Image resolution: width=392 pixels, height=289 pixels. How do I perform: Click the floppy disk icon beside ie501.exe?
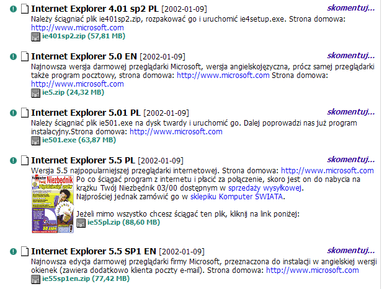click(35, 140)
